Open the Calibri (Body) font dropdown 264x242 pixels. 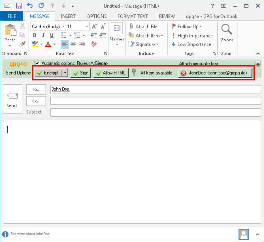63,26
